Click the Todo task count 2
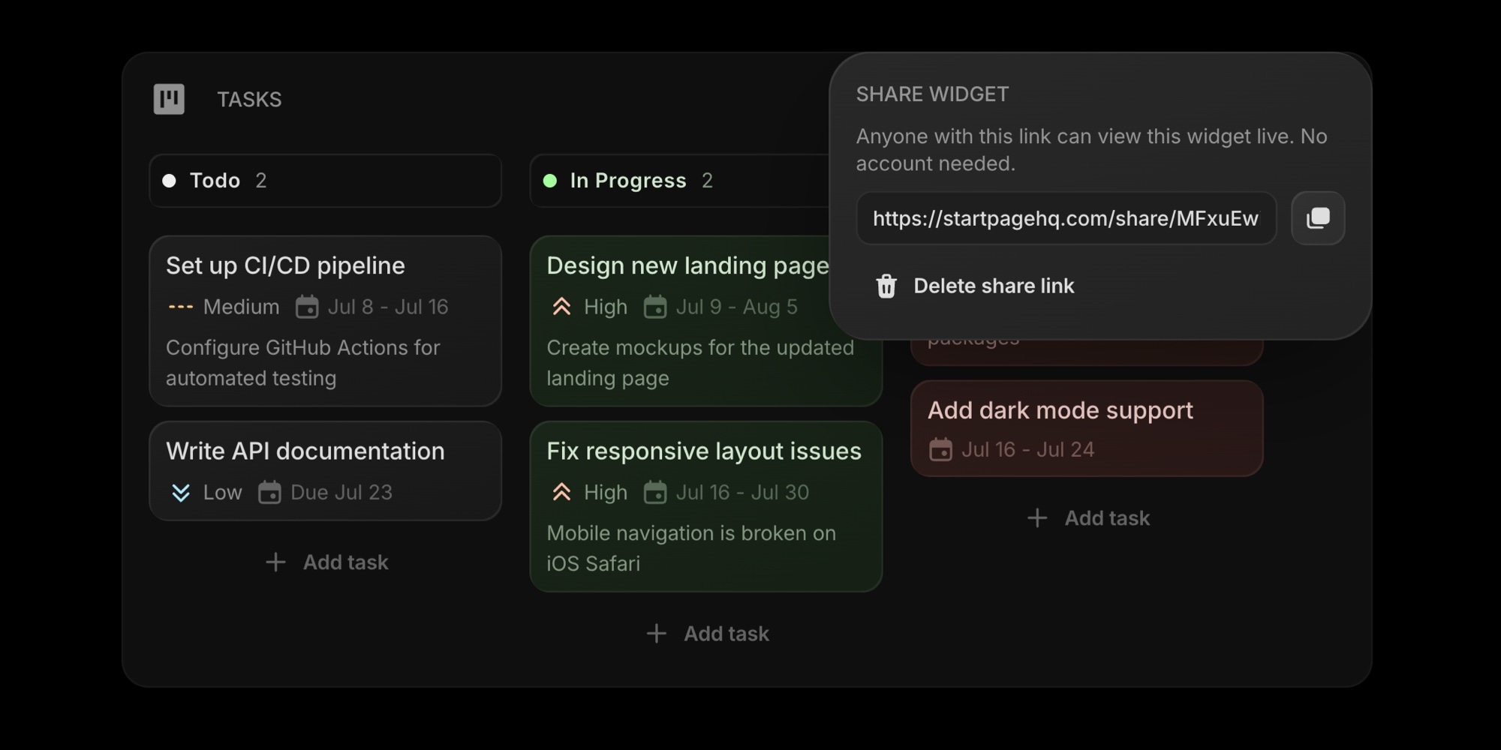1501x750 pixels. pos(261,181)
